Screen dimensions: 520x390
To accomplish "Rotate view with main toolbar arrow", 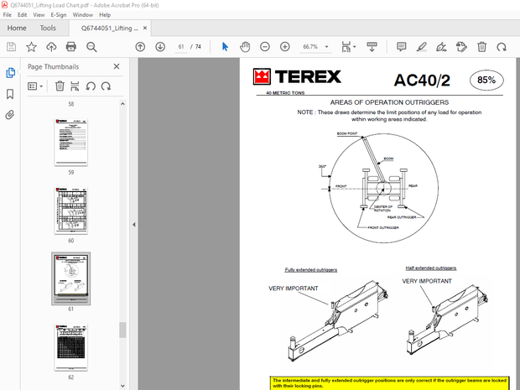I will pos(502,47).
